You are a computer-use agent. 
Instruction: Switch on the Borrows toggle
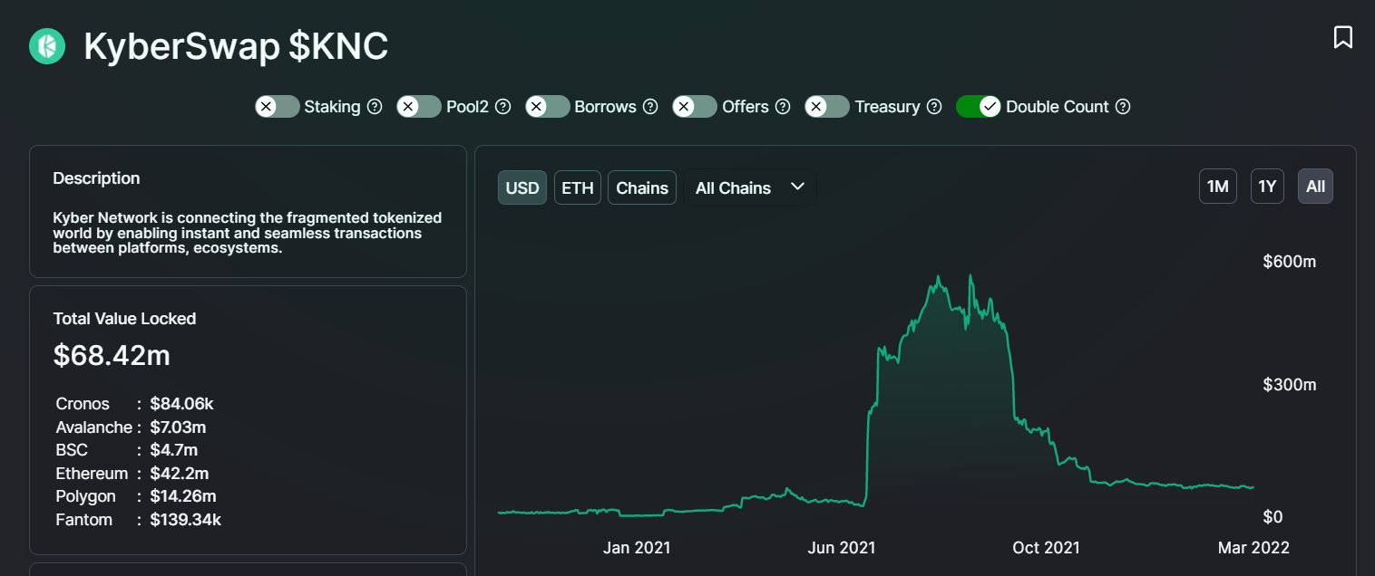coord(547,107)
